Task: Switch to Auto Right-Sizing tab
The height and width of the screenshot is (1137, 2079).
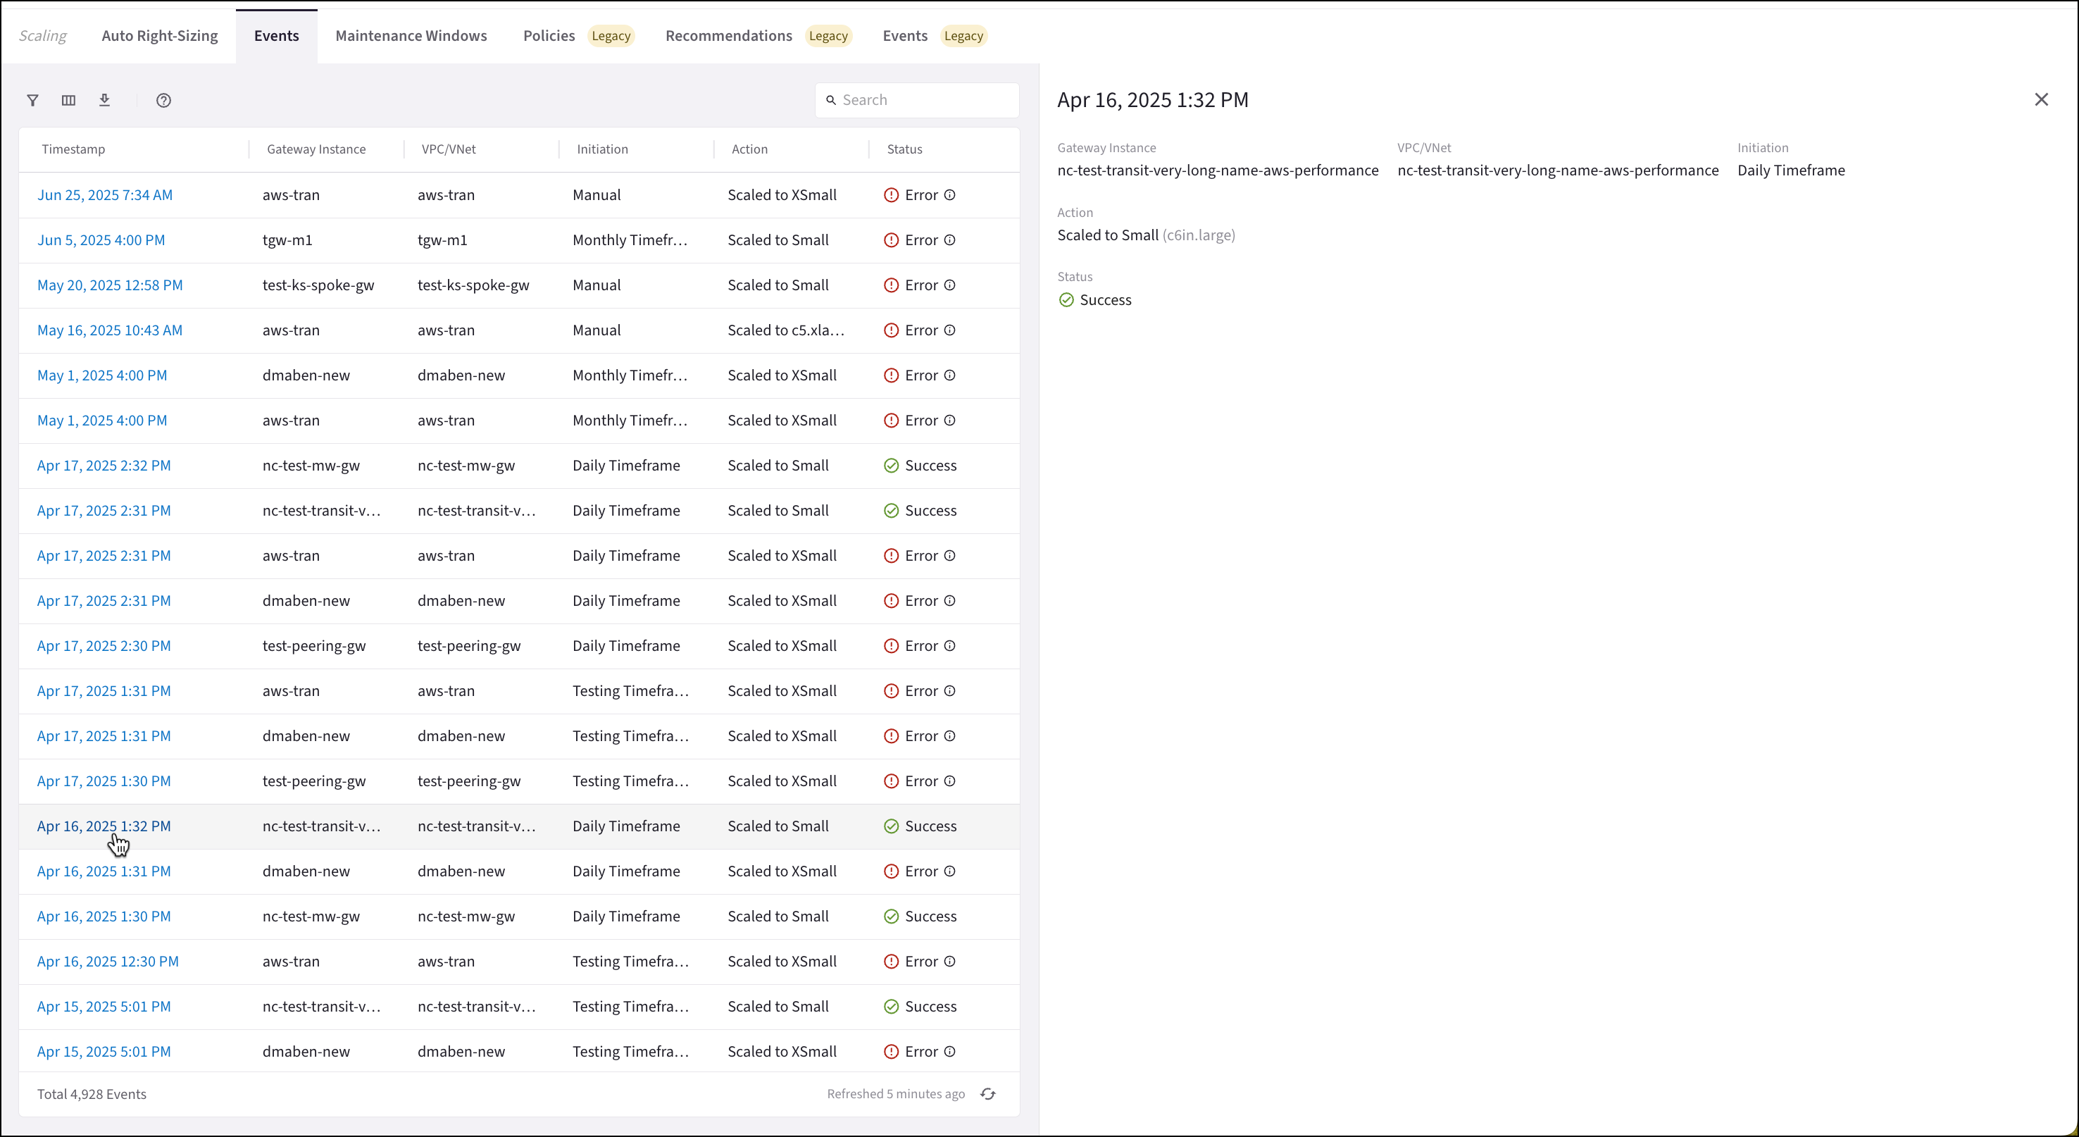Action: pos(160,35)
